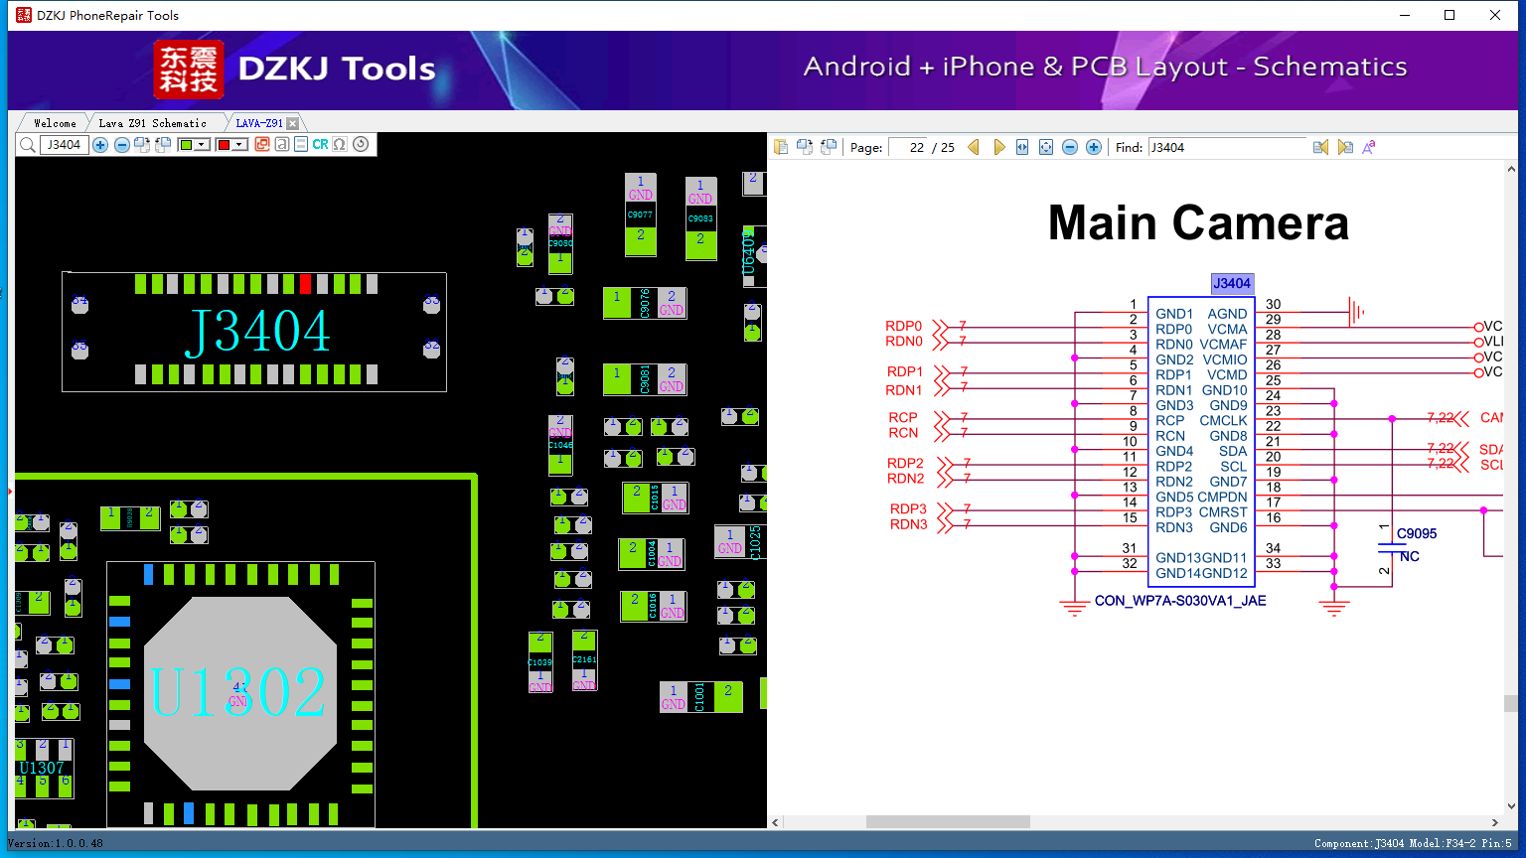Screen dimensions: 1526x858
Task: Click the omega resistance icon
Action: pos(340,145)
